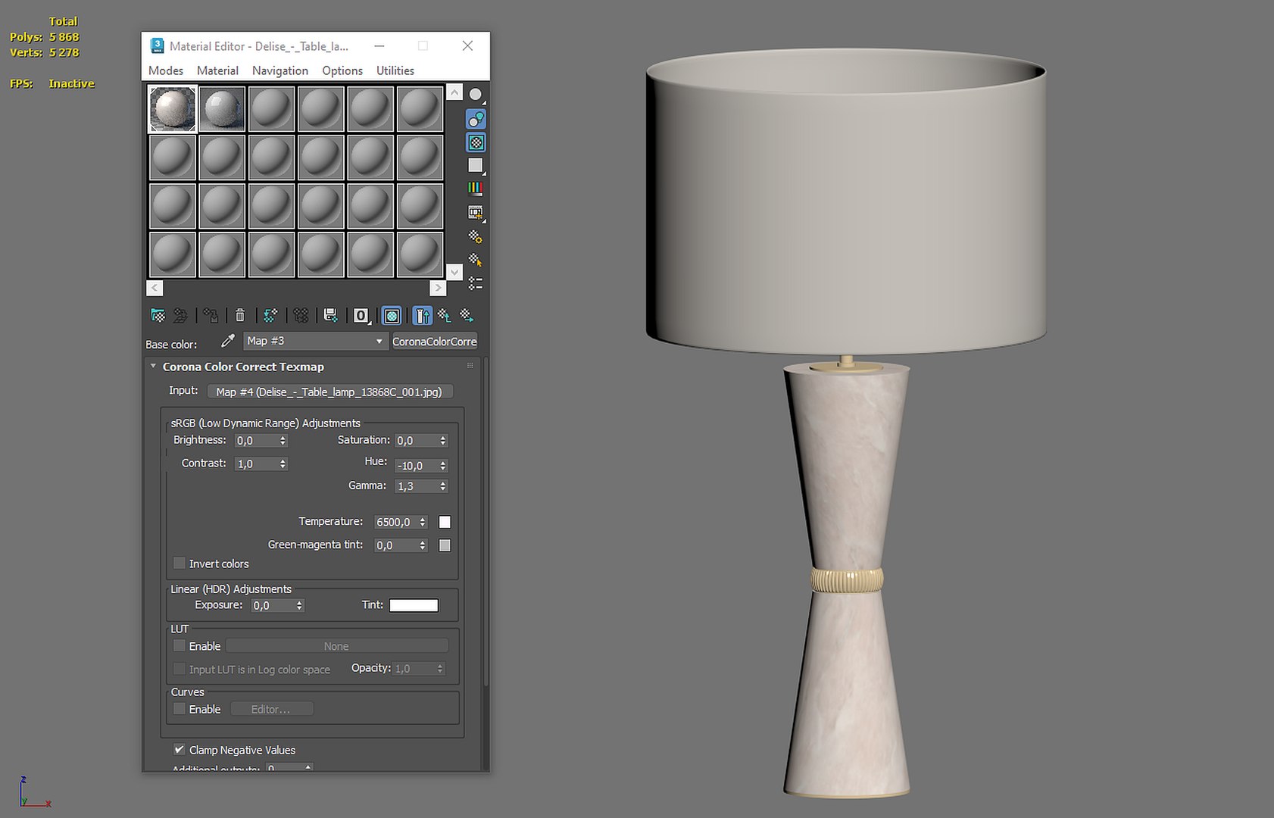Click the Get Material icon
This screenshot has height=818, width=1274.
tap(158, 315)
